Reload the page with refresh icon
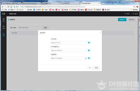140x91 pixels. [8, 7]
